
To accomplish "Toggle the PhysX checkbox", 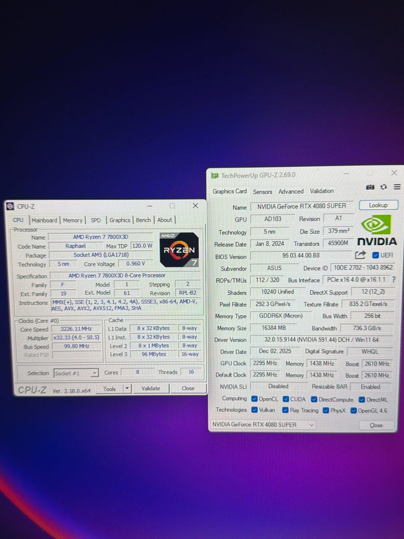I will pyautogui.click(x=326, y=410).
